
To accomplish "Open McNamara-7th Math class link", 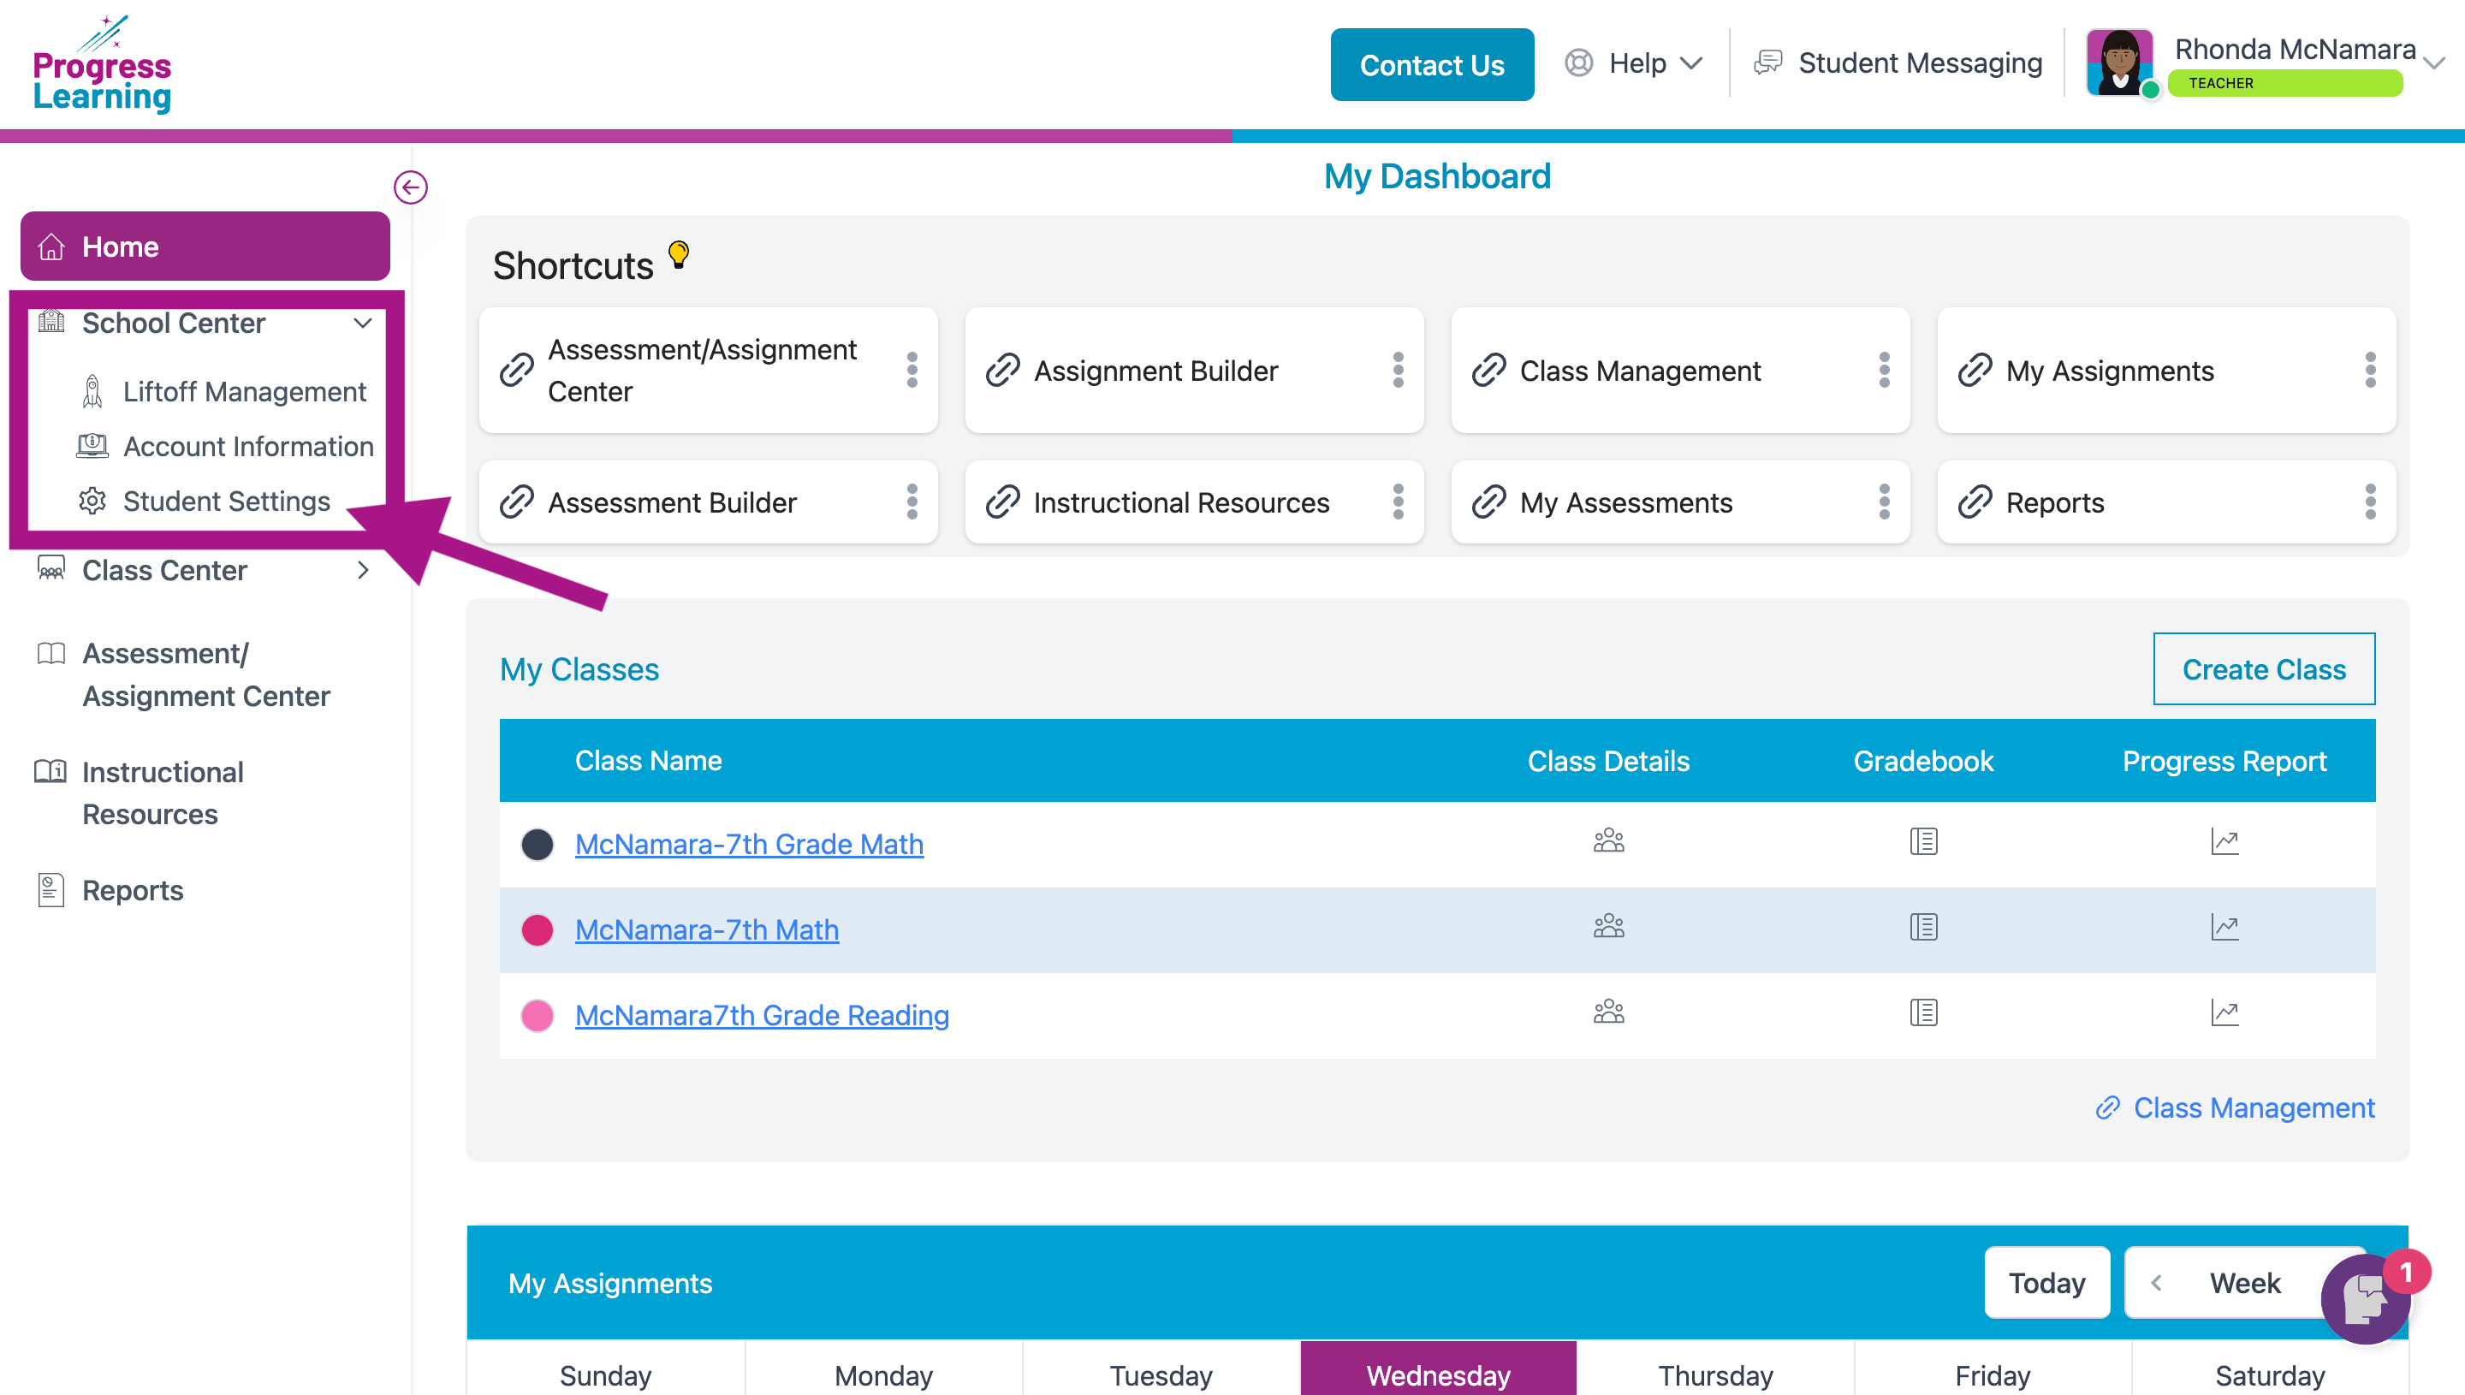I will click(x=707, y=929).
